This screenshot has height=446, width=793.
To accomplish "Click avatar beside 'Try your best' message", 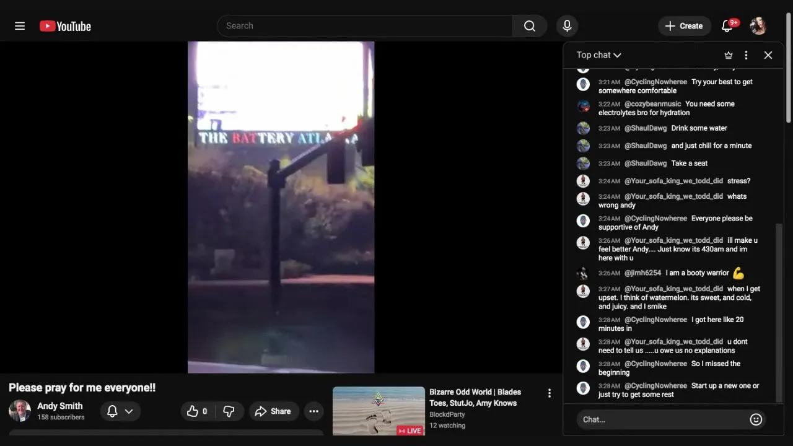I will 583,84.
